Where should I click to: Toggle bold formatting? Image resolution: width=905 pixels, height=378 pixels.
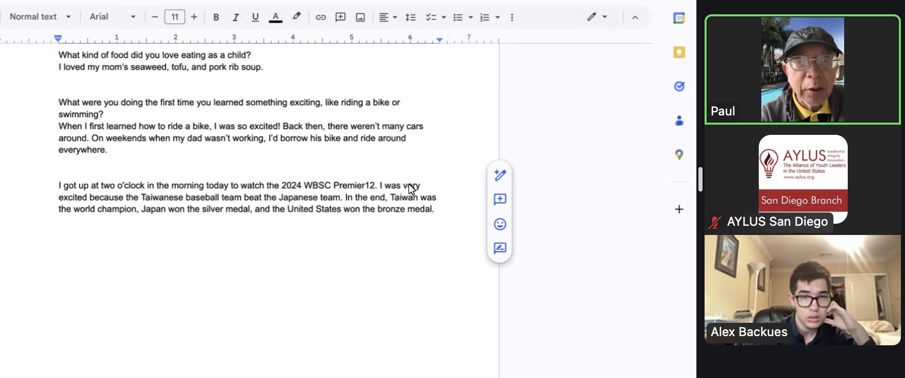(x=216, y=17)
